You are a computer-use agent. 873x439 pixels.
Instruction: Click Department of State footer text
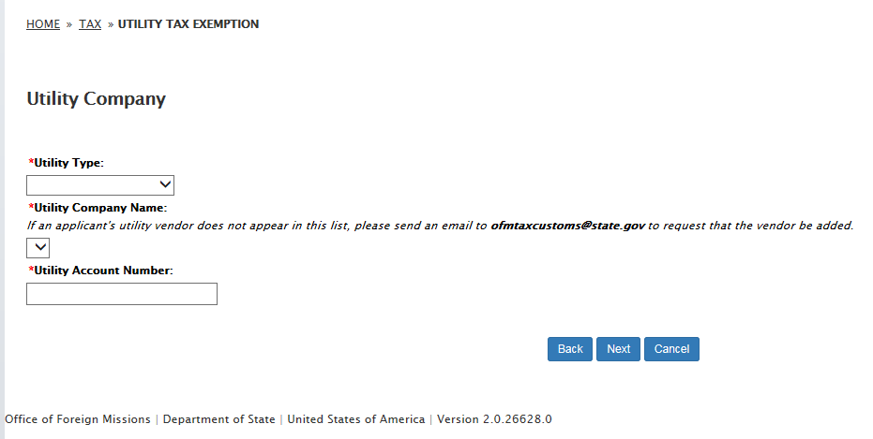[x=218, y=419]
